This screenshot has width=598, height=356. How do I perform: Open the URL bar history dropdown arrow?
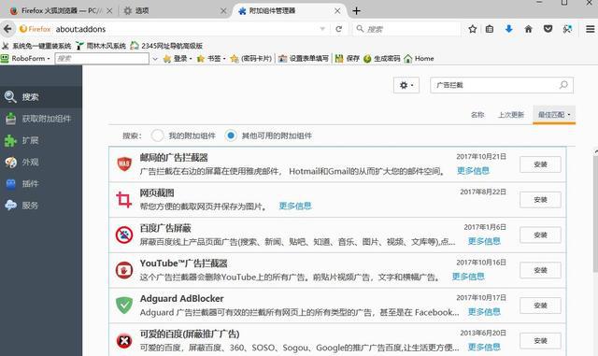click(322, 29)
